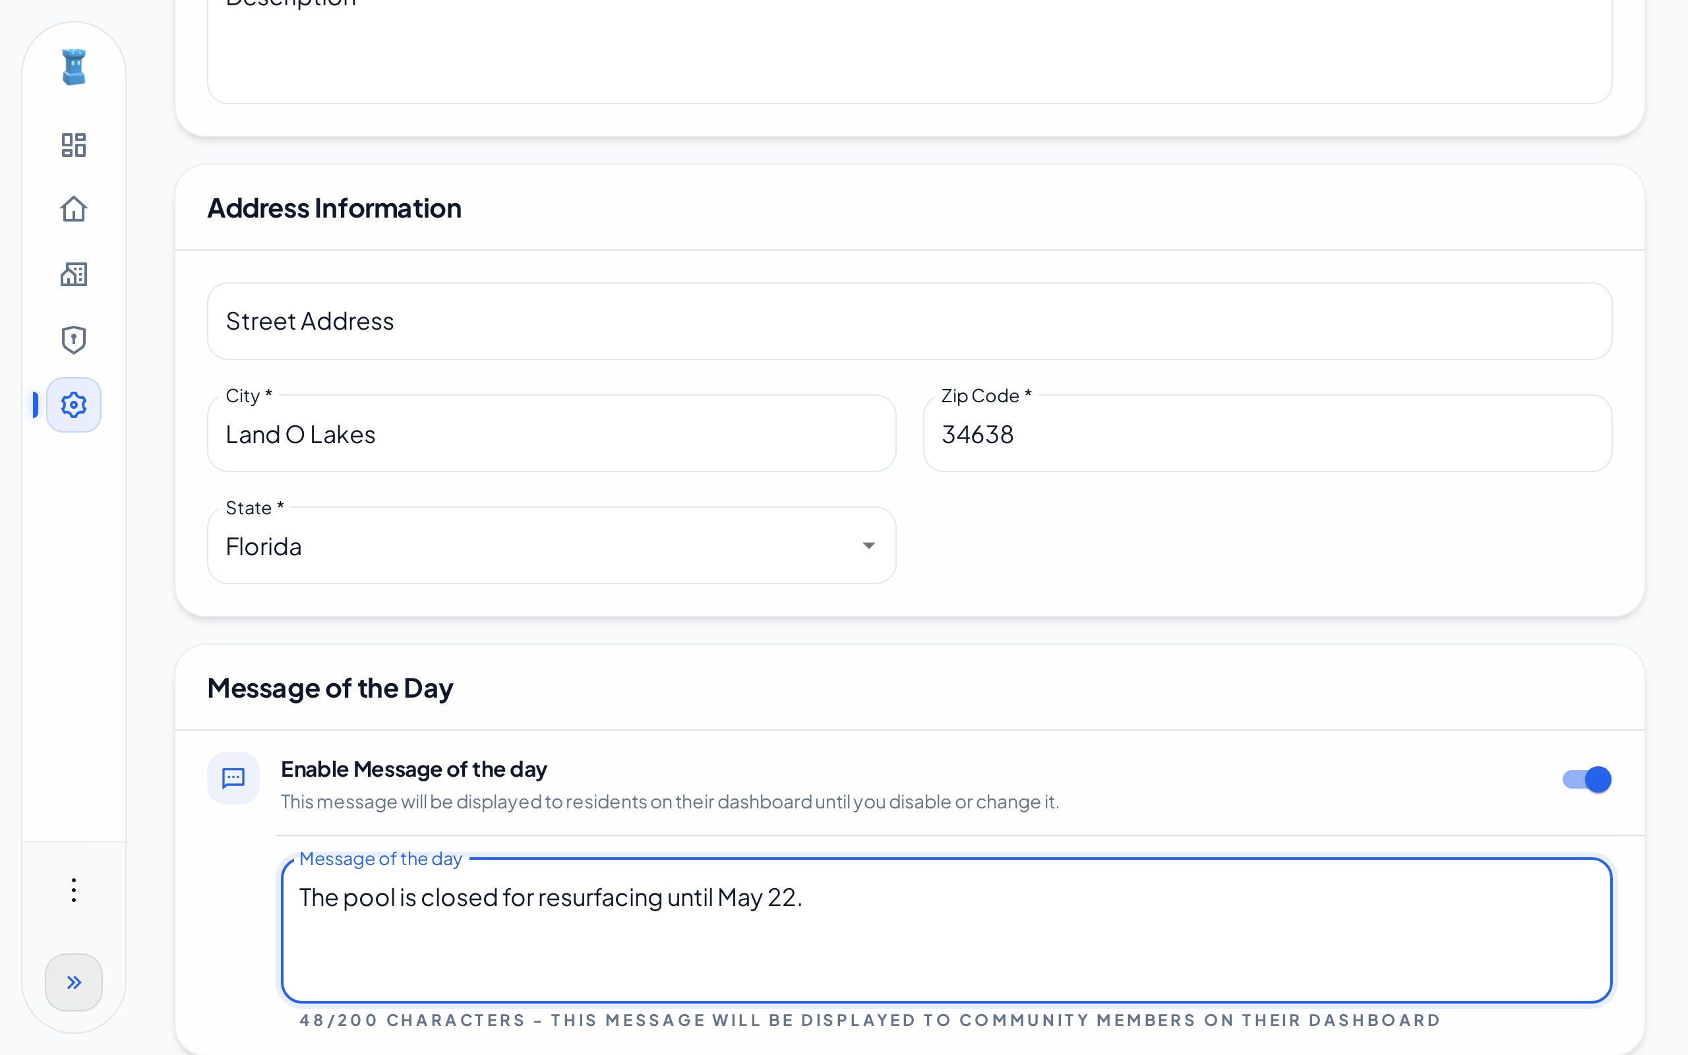Select the settings gear icon

[x=74, y=405]
